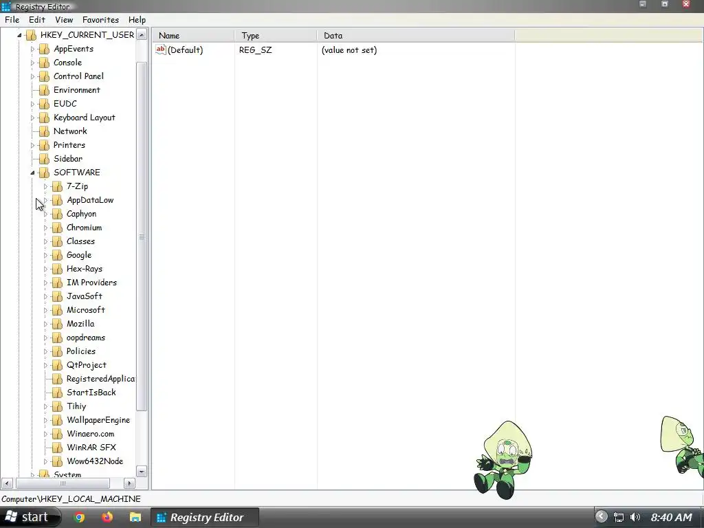
Task: Select the Winaero.com key
Action: pyautogui.click(x=90, y=434)
